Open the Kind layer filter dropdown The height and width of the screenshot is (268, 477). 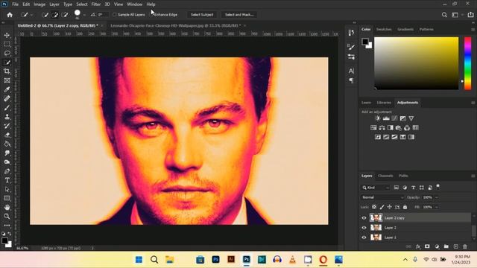[376, 188]
